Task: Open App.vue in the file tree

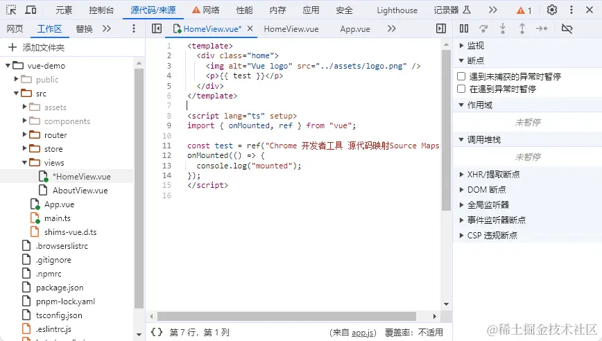Action: (x=59, y=204)
